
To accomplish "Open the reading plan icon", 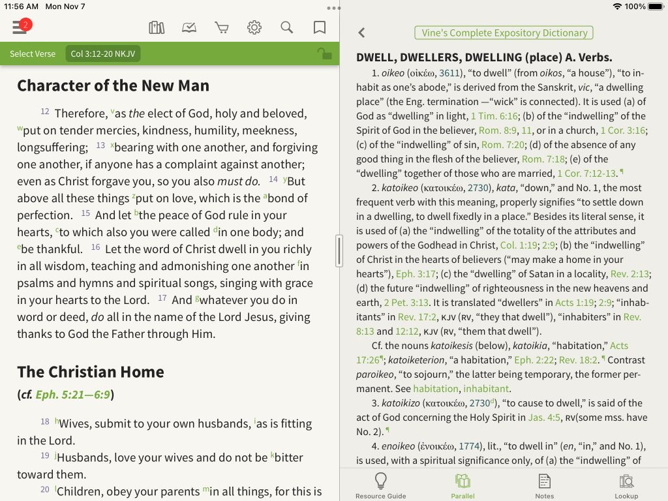I will pos(189,27).
